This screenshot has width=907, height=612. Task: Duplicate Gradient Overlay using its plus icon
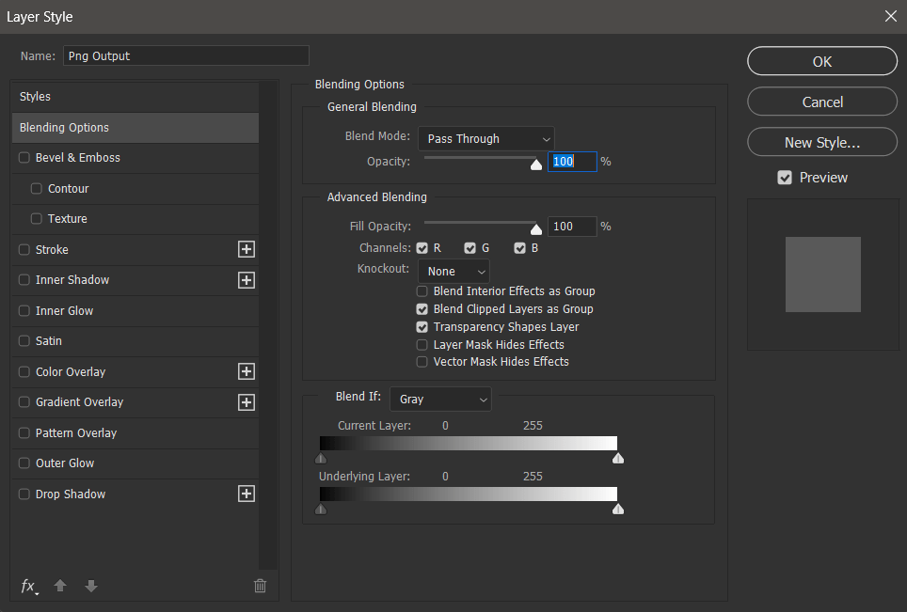[247, 402]
